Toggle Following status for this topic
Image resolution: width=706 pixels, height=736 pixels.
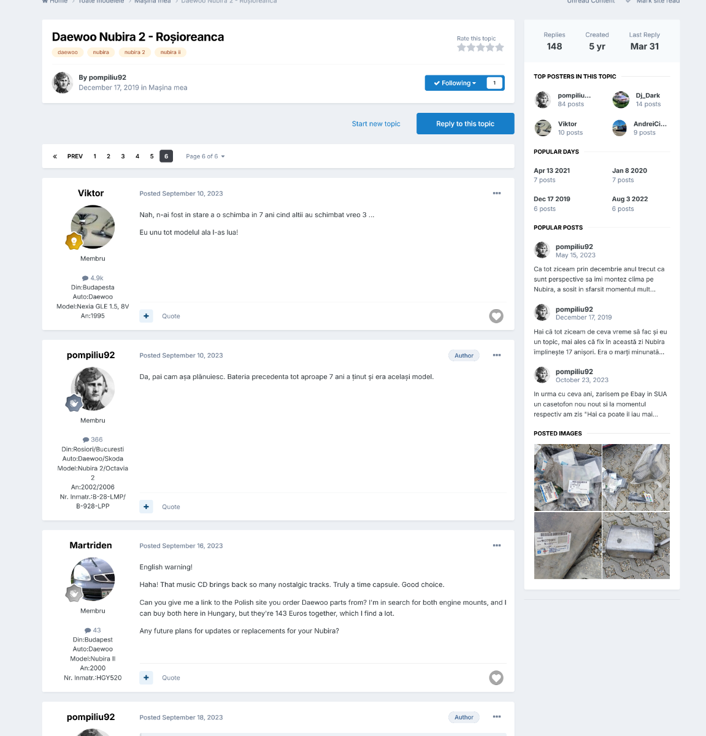(x=455, y=83)
